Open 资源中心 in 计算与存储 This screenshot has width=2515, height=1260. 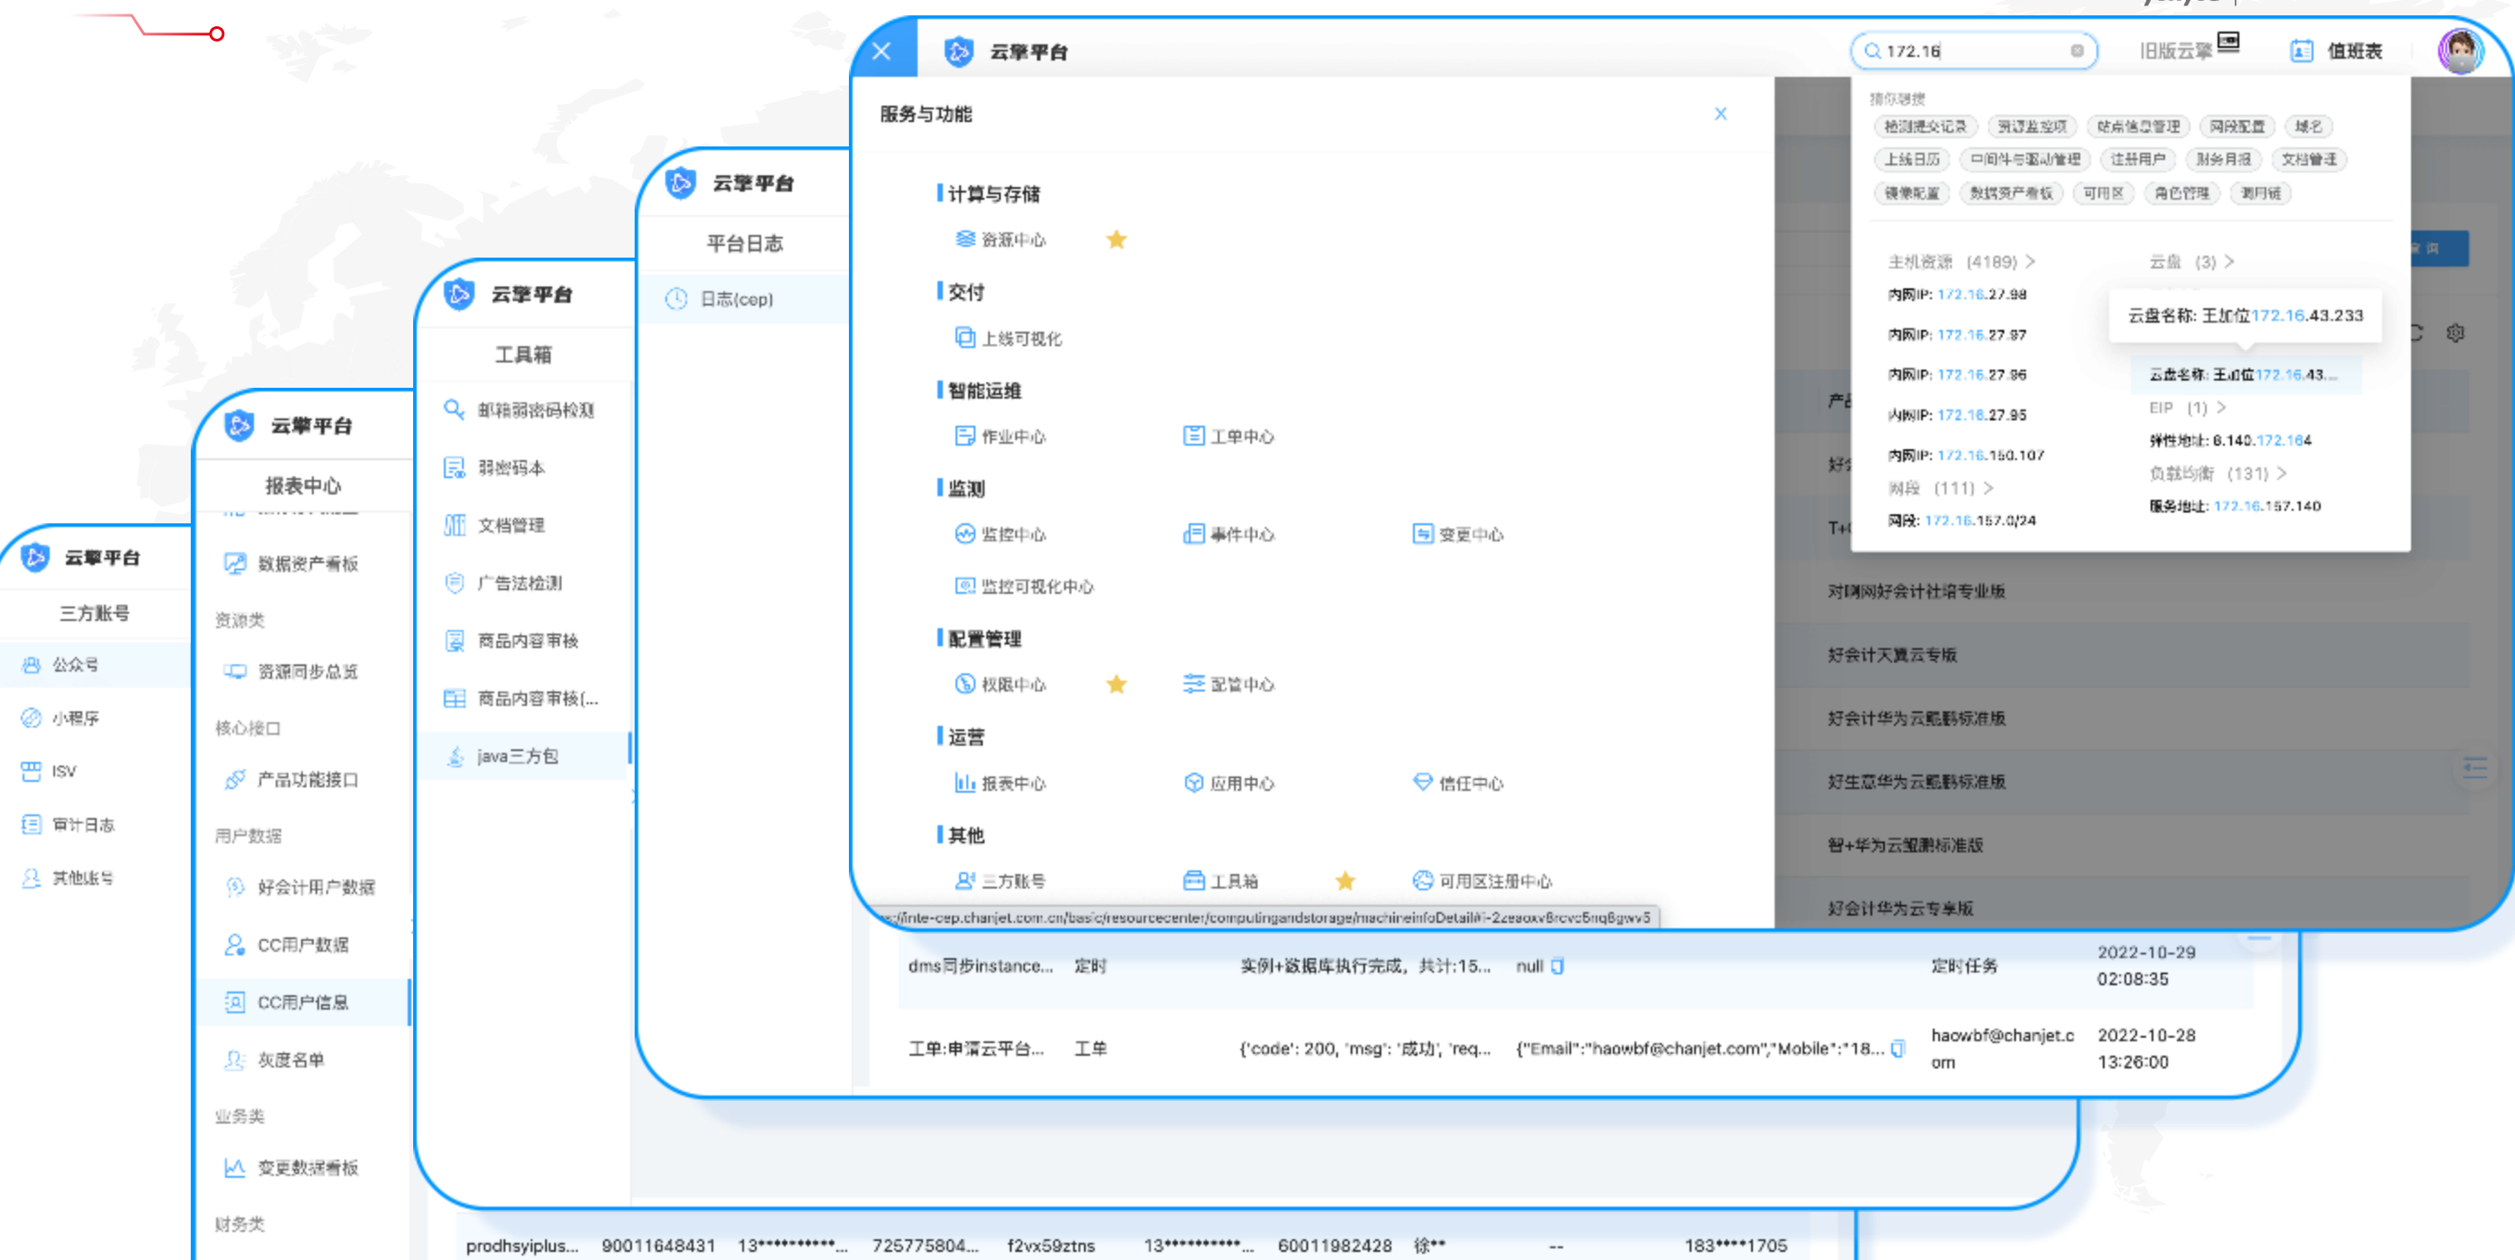point(1000,240)
